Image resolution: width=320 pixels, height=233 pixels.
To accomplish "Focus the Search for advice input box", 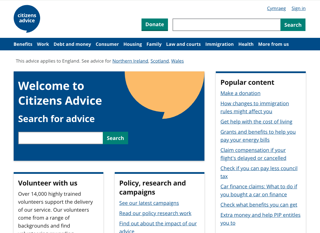I will pyautogui.click(x=61, y=138).
